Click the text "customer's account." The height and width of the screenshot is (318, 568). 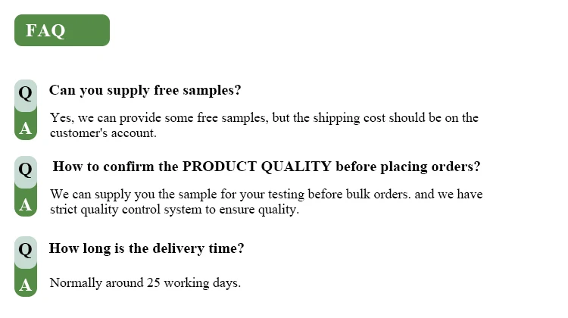pos(103,133)
